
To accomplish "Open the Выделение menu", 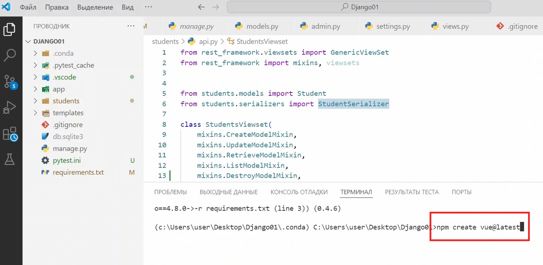I will click(95, 7).
